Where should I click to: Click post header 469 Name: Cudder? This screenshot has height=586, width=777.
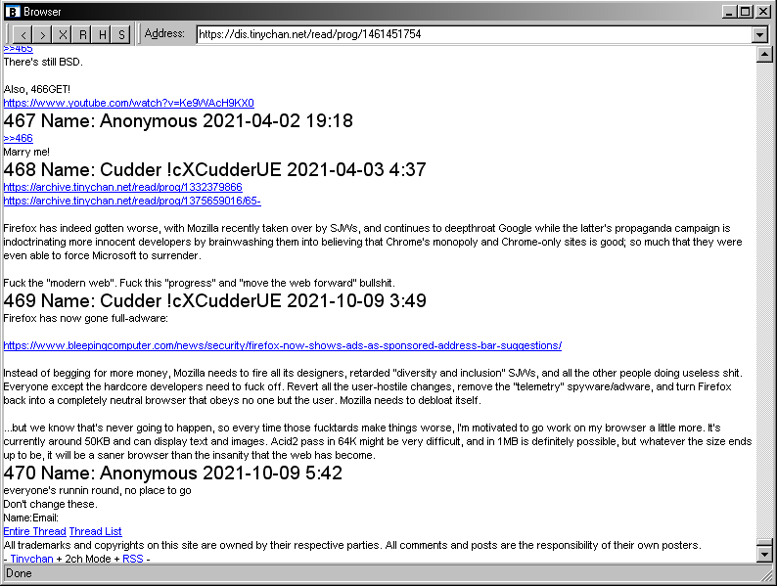coord(214,300)
